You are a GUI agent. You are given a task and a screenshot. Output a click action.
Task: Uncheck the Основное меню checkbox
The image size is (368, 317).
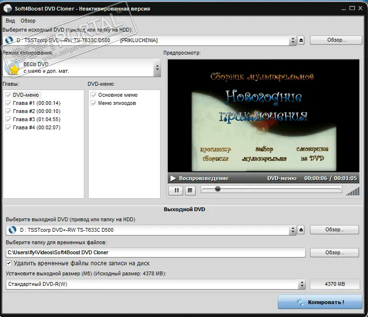93,95
